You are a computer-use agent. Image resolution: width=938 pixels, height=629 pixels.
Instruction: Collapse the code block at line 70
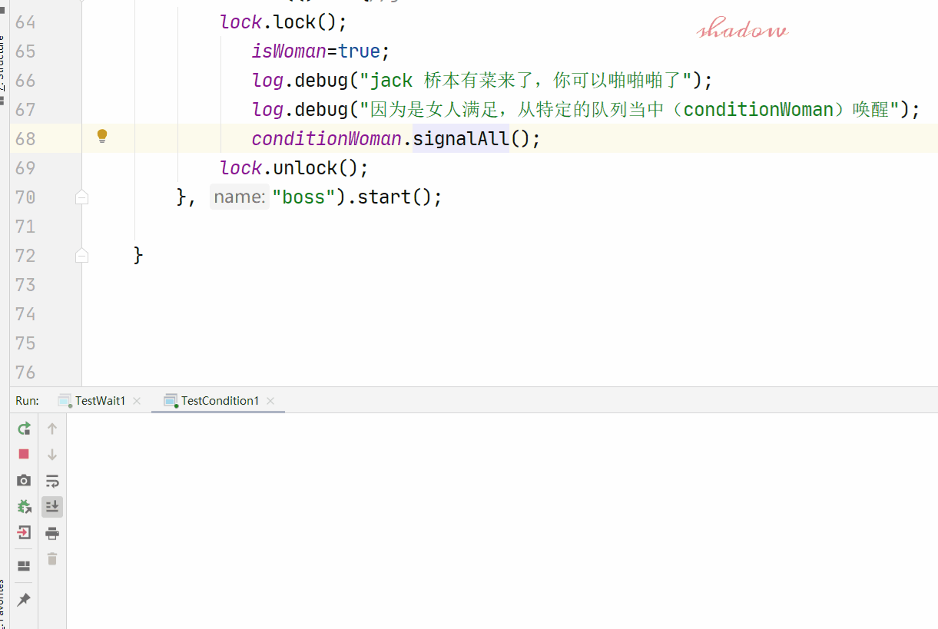pyautogui.click(x=82, y=197)
